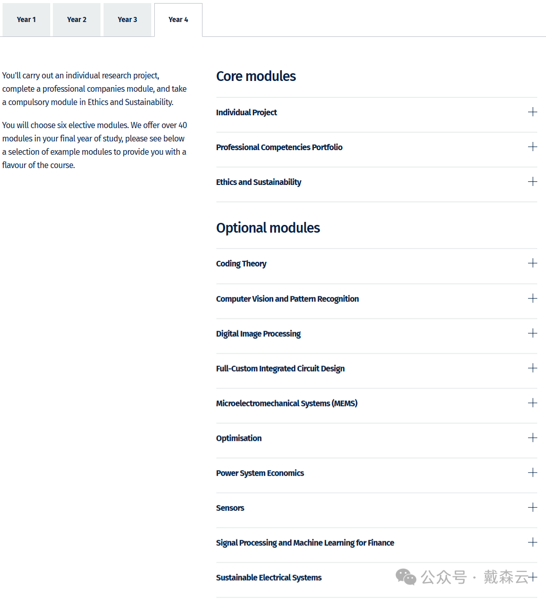Switch to the Year 2 tab

(76, 19)
